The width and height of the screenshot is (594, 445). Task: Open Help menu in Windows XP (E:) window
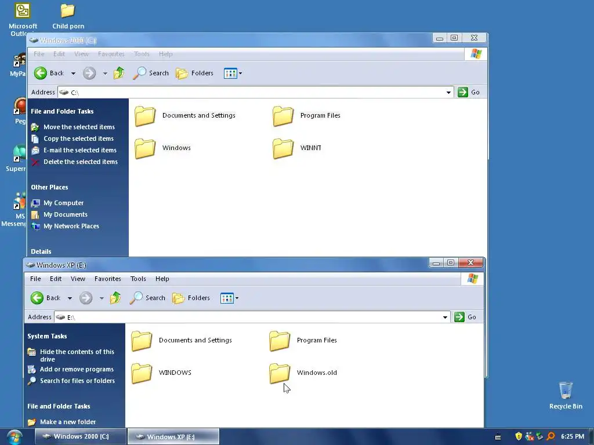coord(162,279)
